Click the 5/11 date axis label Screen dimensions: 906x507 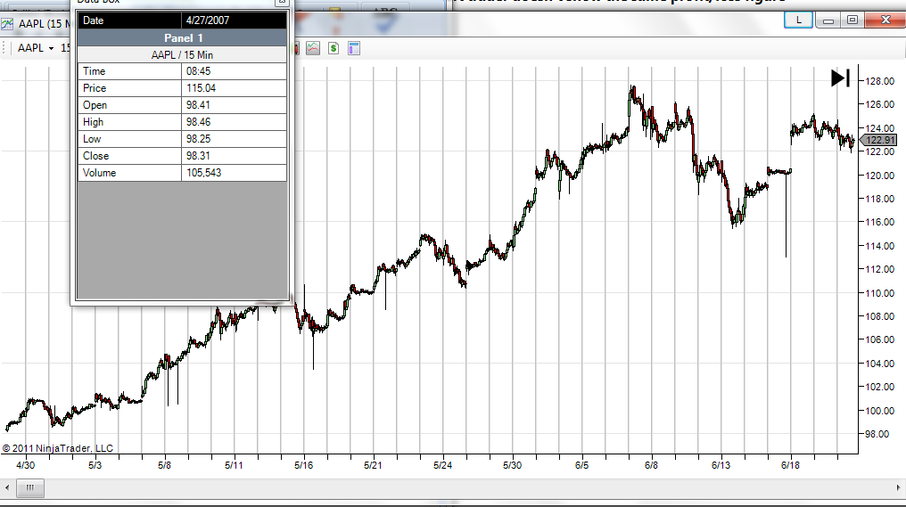234,465
